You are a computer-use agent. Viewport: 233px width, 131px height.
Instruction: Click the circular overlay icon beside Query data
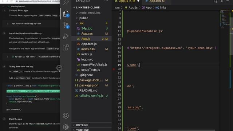[59, 68]
